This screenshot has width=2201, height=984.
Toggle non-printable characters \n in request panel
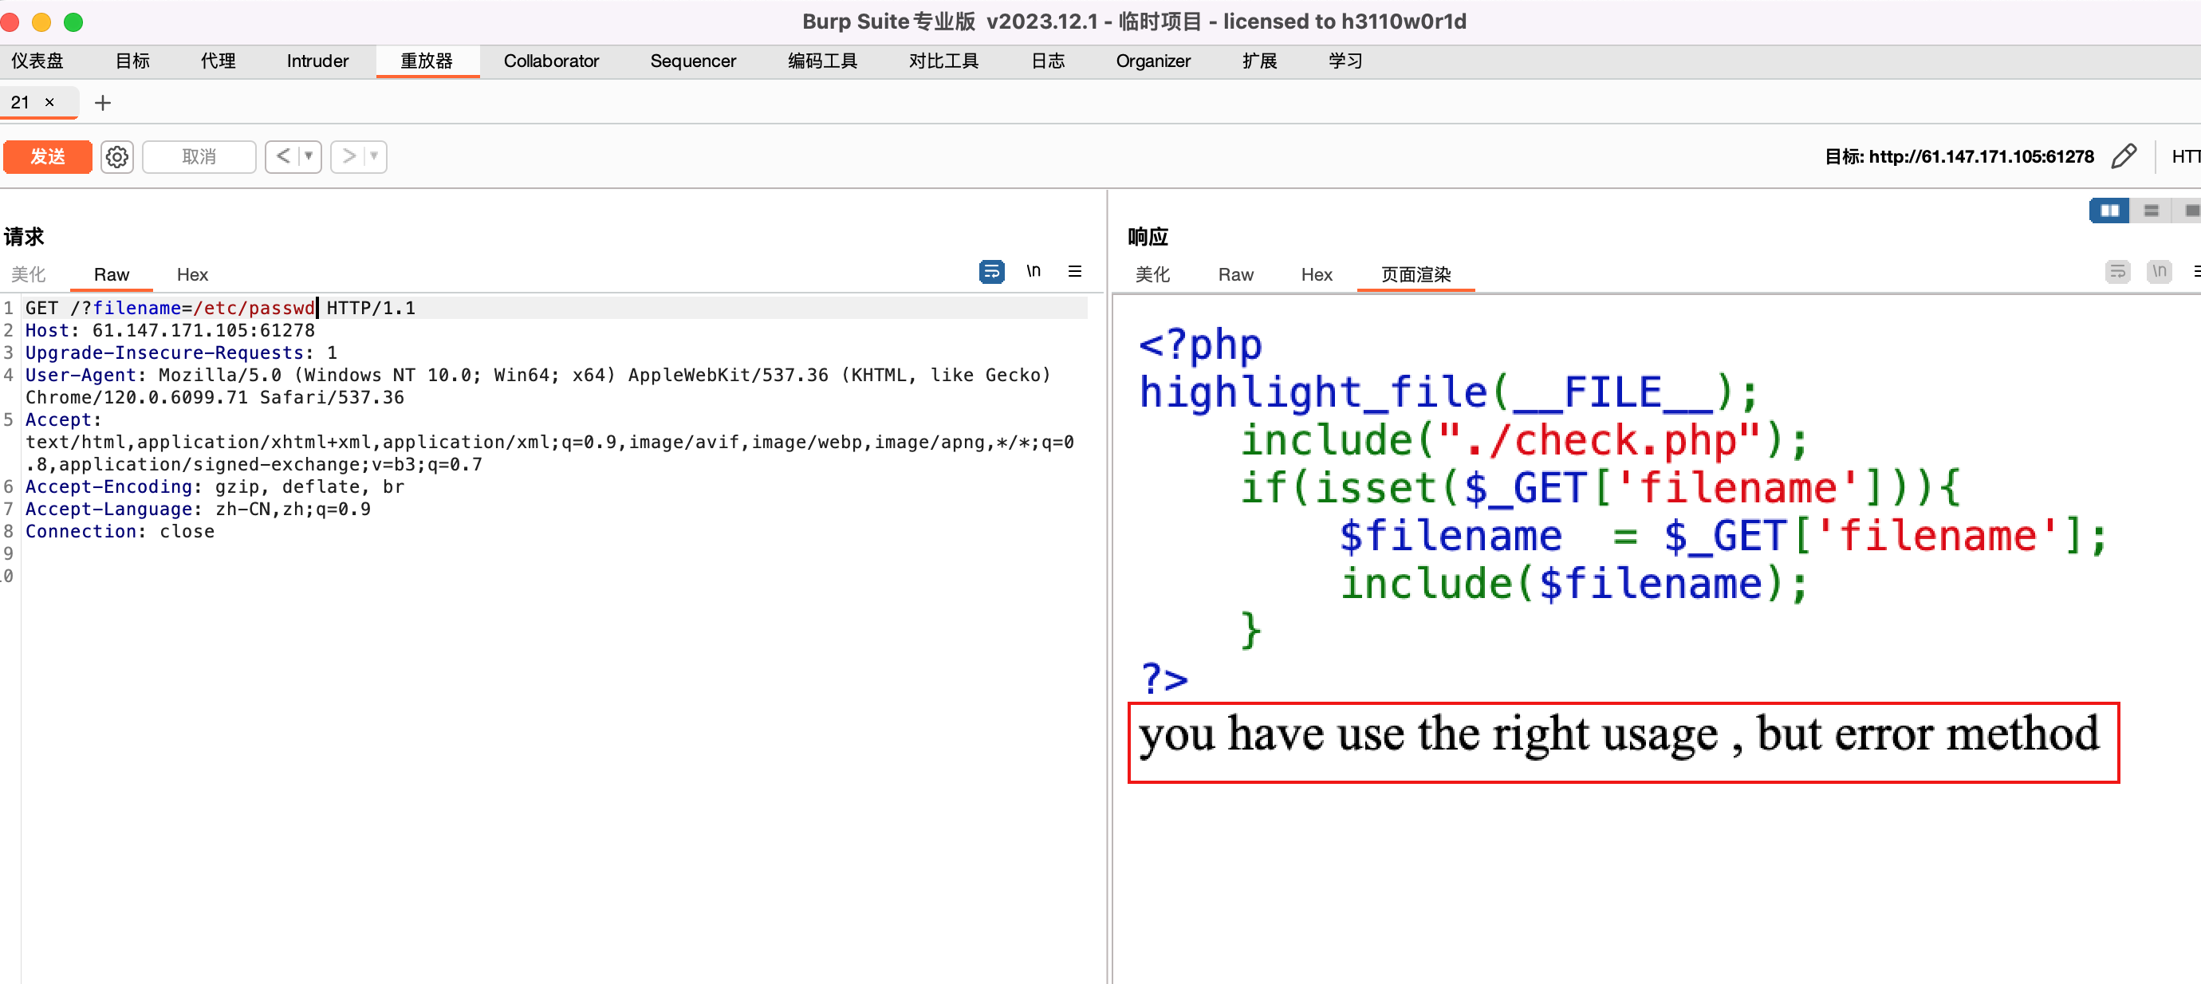(1033, 272)
